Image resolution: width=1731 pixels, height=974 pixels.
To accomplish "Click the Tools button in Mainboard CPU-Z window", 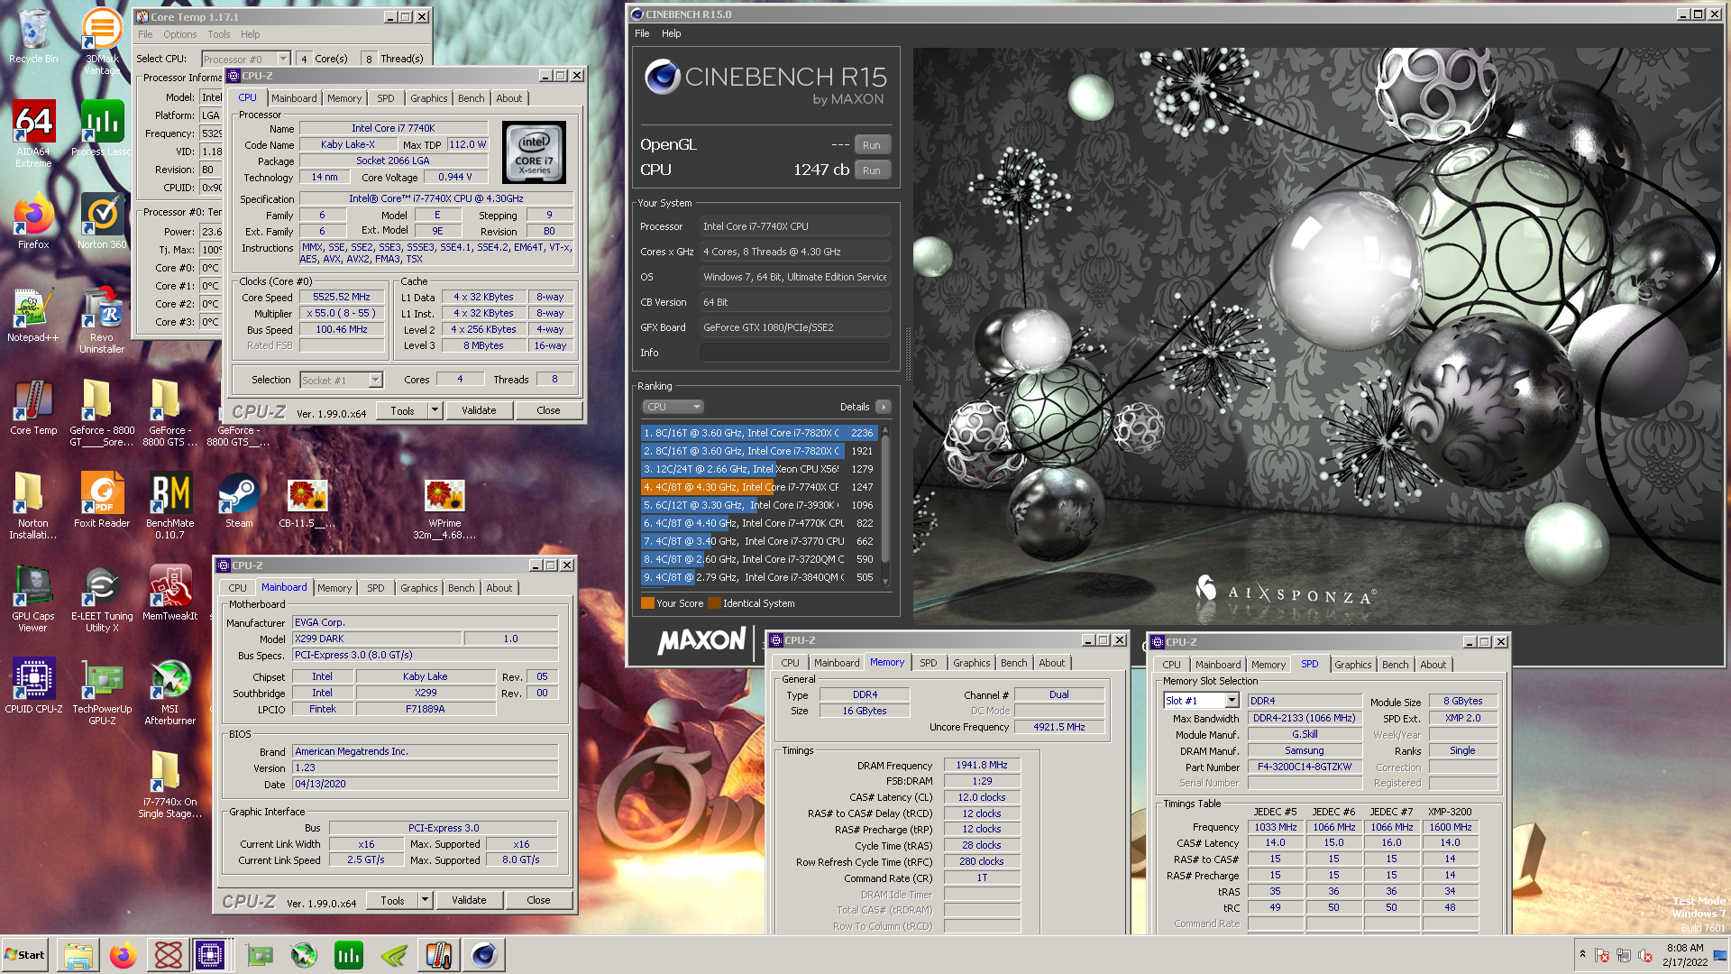I will 392,900.
